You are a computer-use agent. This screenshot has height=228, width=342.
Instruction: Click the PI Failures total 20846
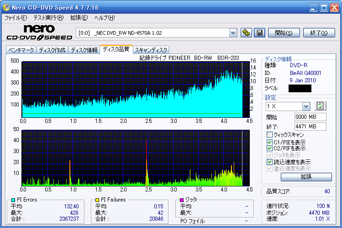pyautogui.click(x=156, y=219)
